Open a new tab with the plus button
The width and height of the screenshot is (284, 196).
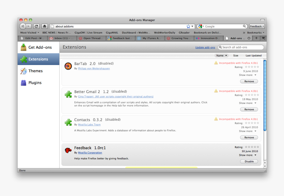[256, 38]
